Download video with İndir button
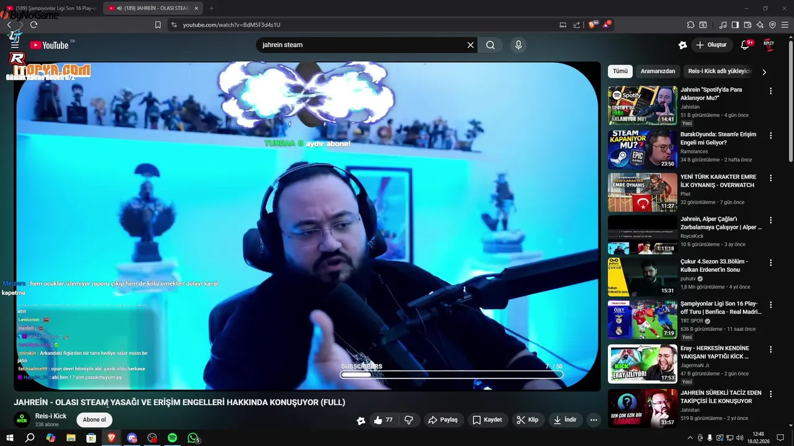 point(565,419)
